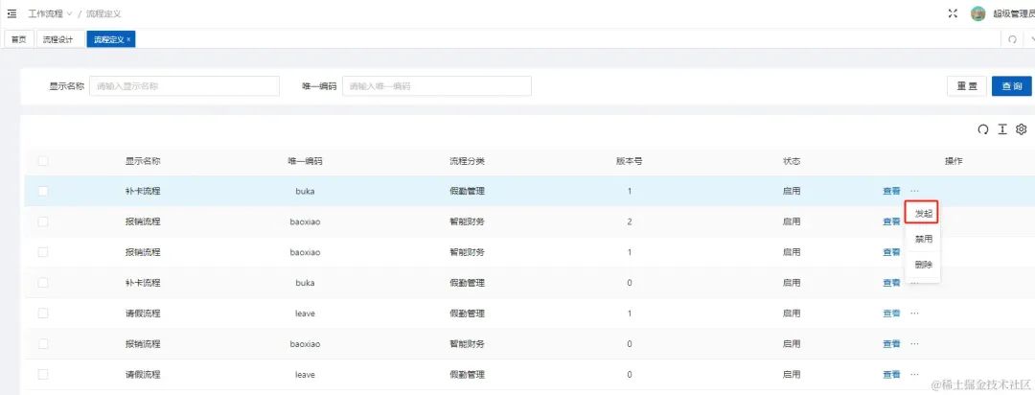
Task: Click the 请假流程 name in the version 1 row
Action: (143, 314)
